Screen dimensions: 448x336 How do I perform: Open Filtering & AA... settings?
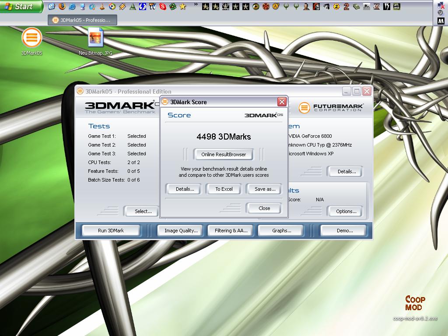point(231,231)
